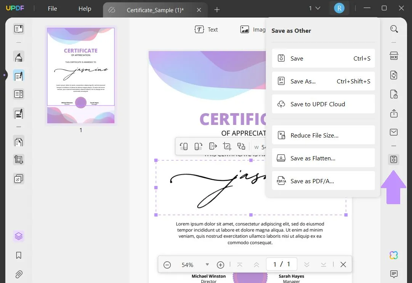Run OCR text recognition tool
Viewport: 412px width, 283px height.
click(x=394, y=56)
